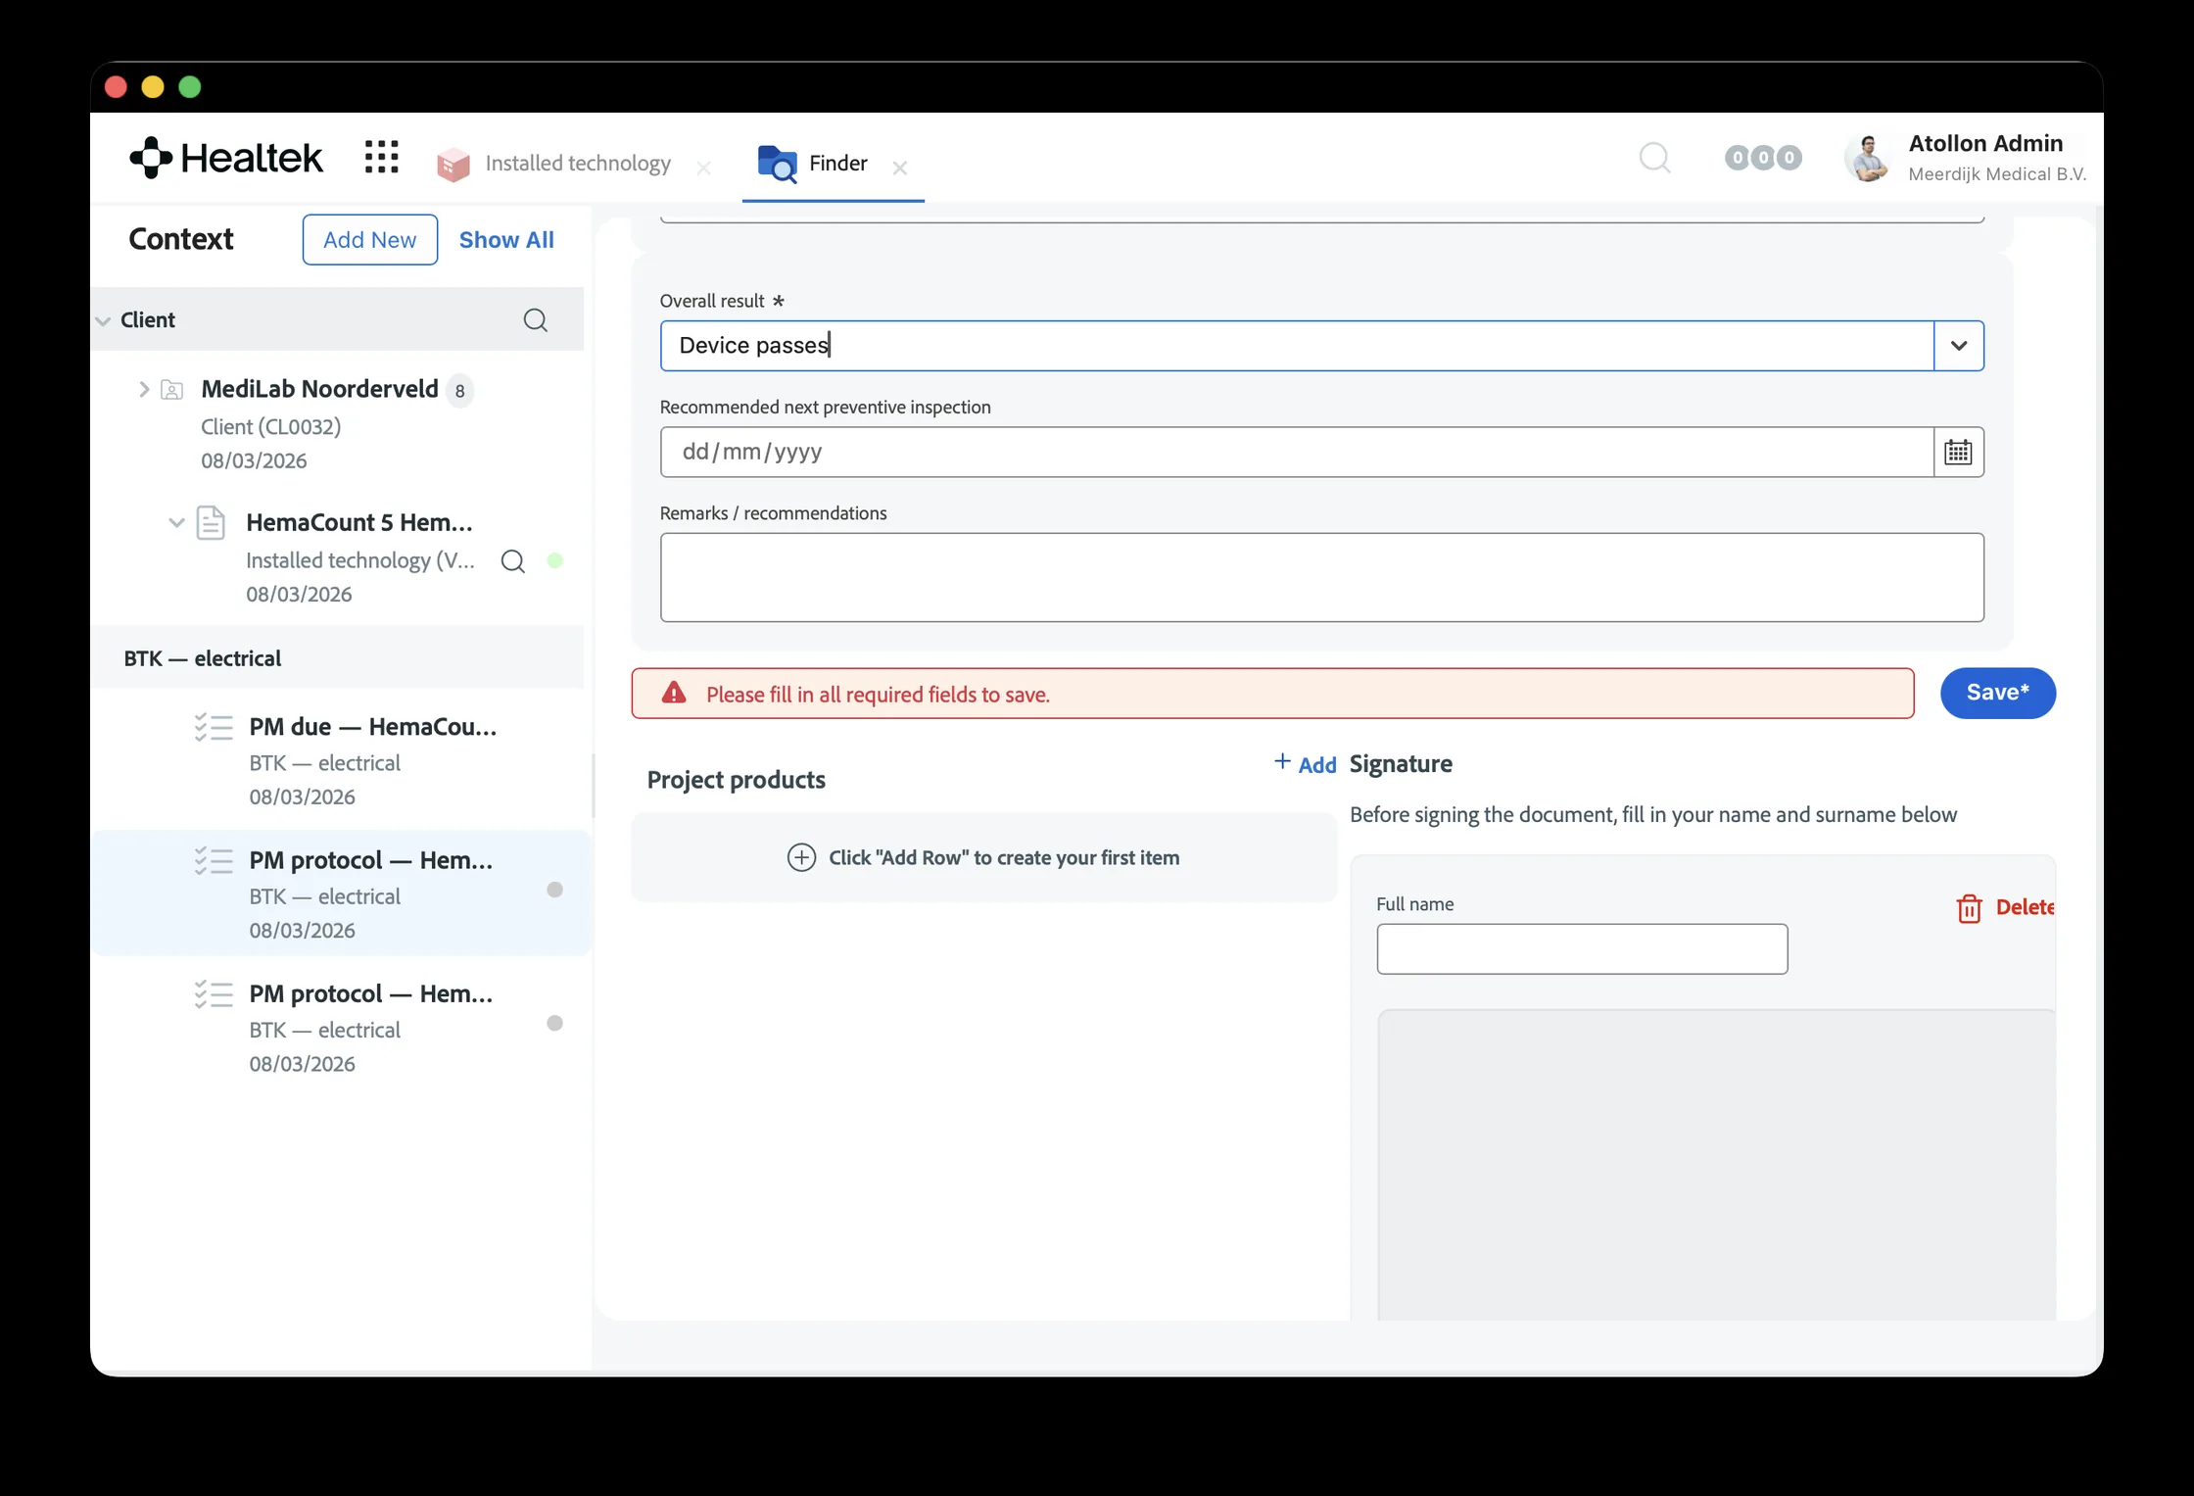Click the red warning triangle icon
2194x1496 pixels.
point(674,694)
